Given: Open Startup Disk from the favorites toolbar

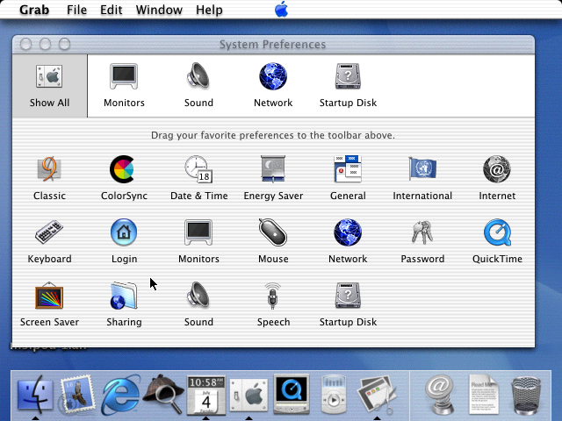Looking at the screenshot, I should click(348, 86).
